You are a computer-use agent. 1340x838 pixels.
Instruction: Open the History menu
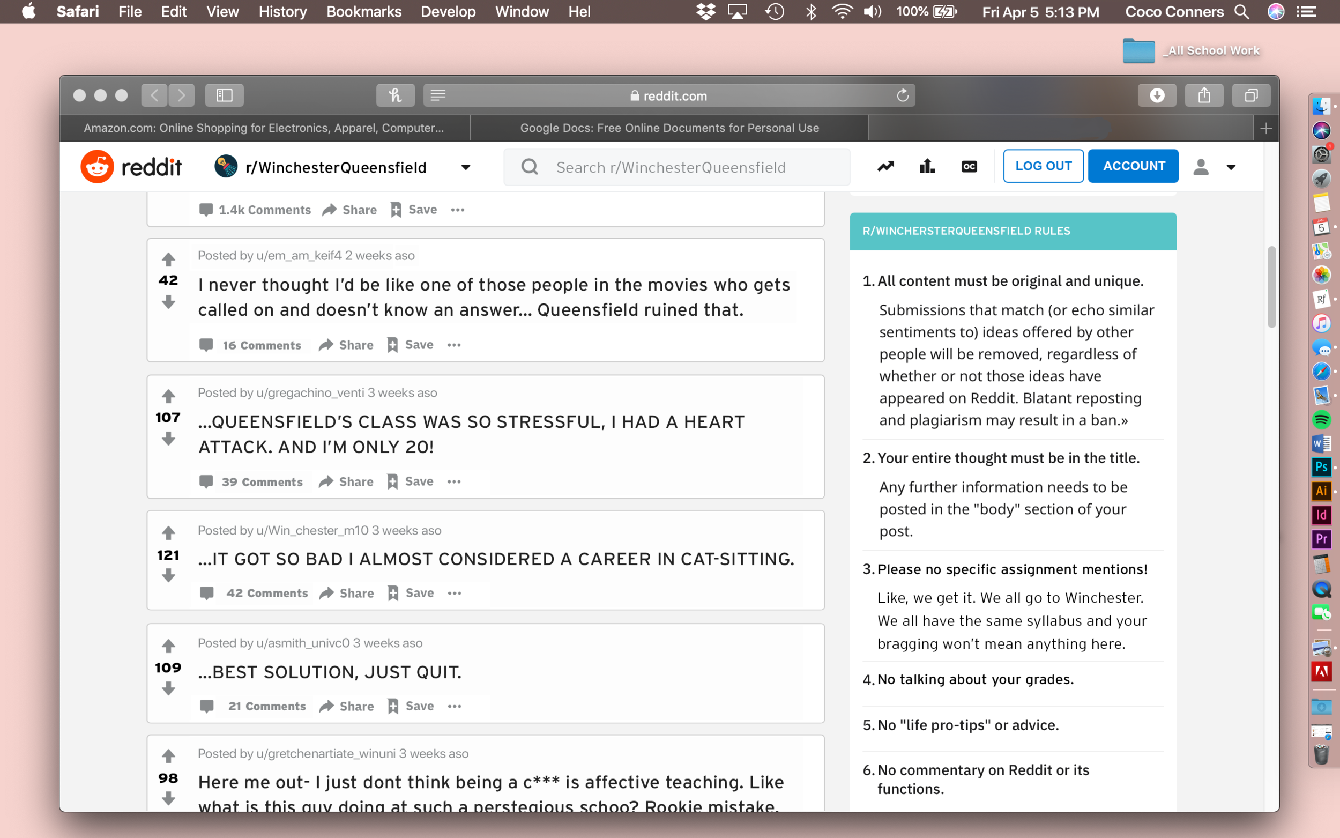[x=282, y=12]
